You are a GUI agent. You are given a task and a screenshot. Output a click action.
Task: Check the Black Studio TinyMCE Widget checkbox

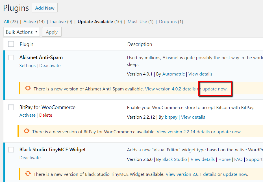pos(11,150)
